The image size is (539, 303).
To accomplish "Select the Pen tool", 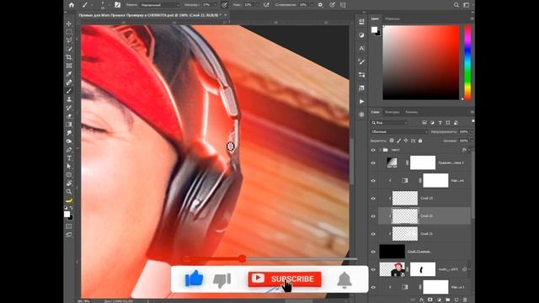I will [69, 150].
